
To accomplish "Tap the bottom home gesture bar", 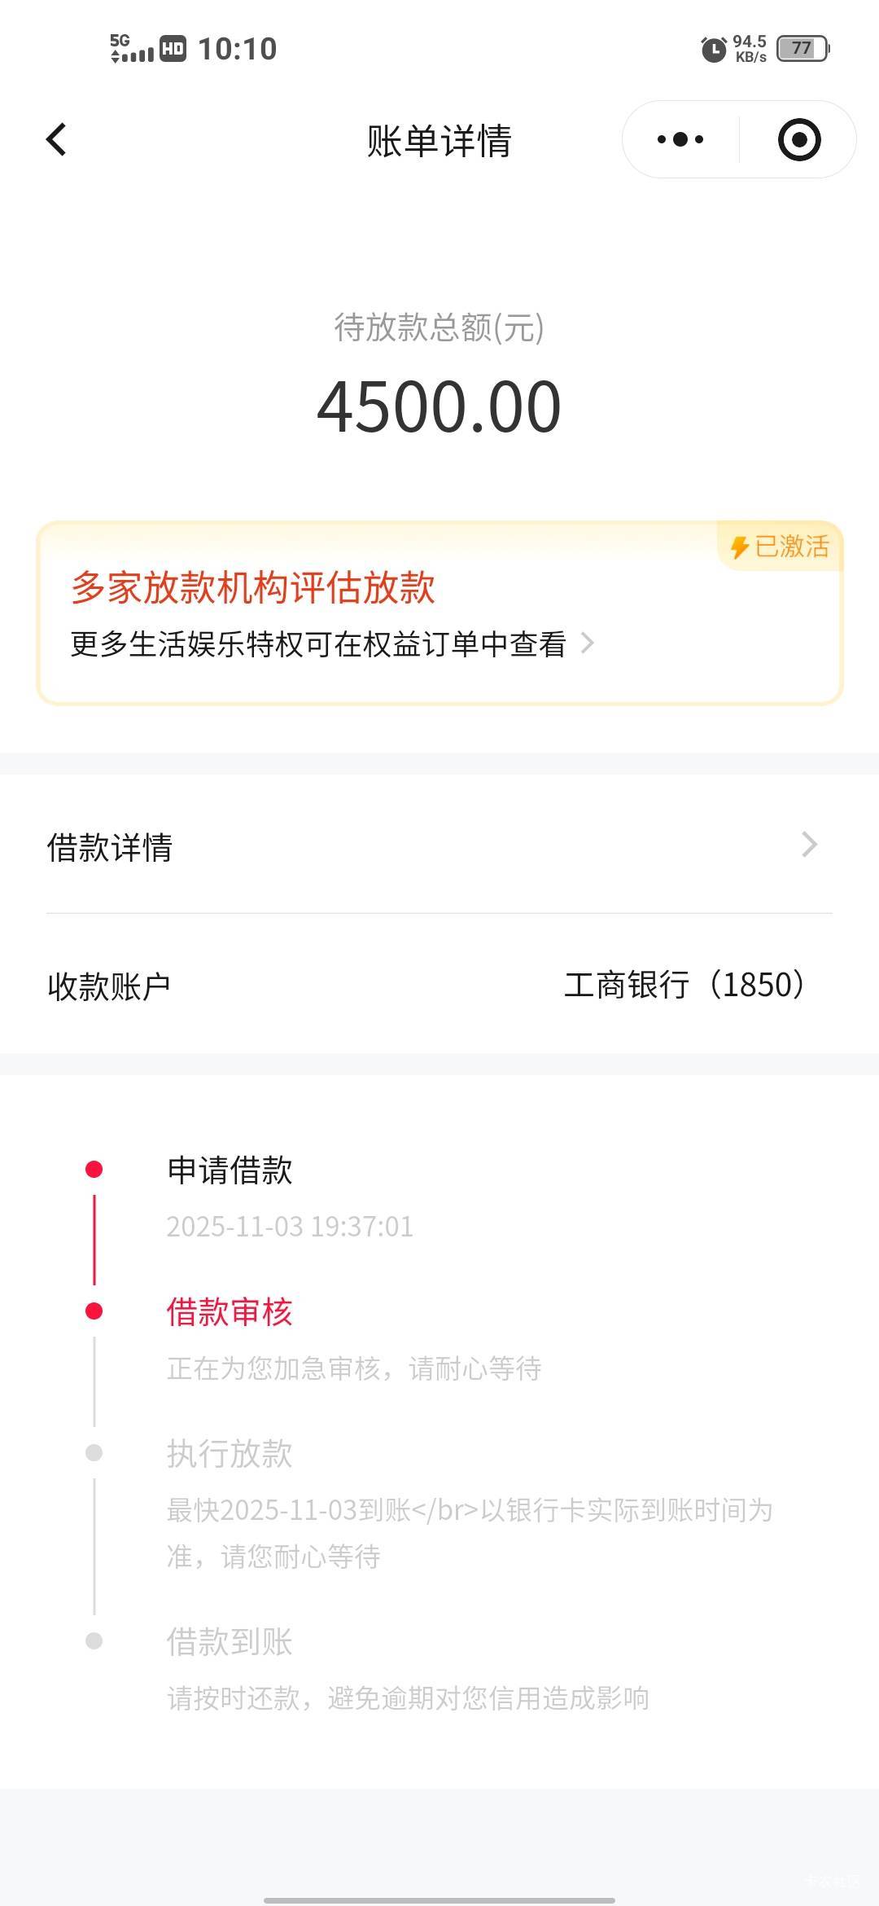I will 439,1899.
